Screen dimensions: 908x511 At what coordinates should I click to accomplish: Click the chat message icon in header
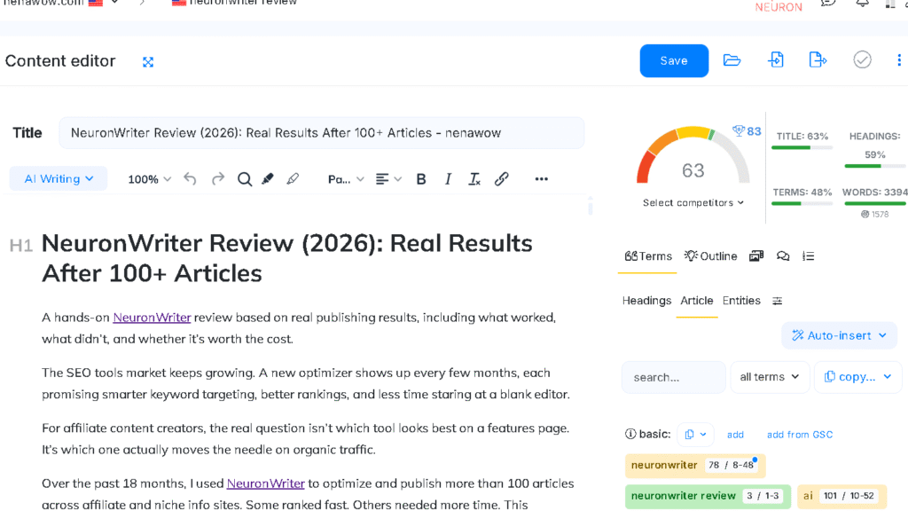828,3
